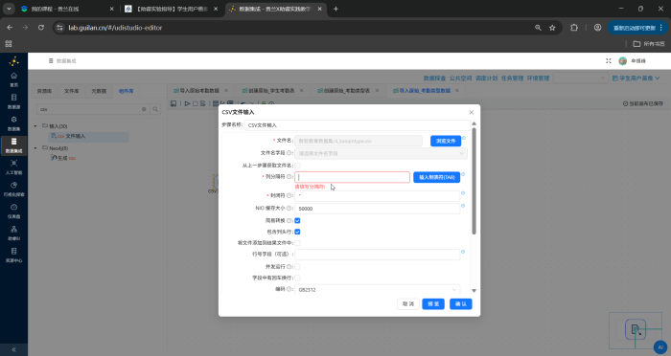Switch to 文件库 tab
Screen dimensions: 671x356
pos(72,91)
